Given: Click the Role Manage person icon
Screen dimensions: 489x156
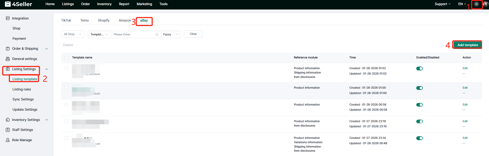Looking at the screenshot, I should click(x=8, y=140).
